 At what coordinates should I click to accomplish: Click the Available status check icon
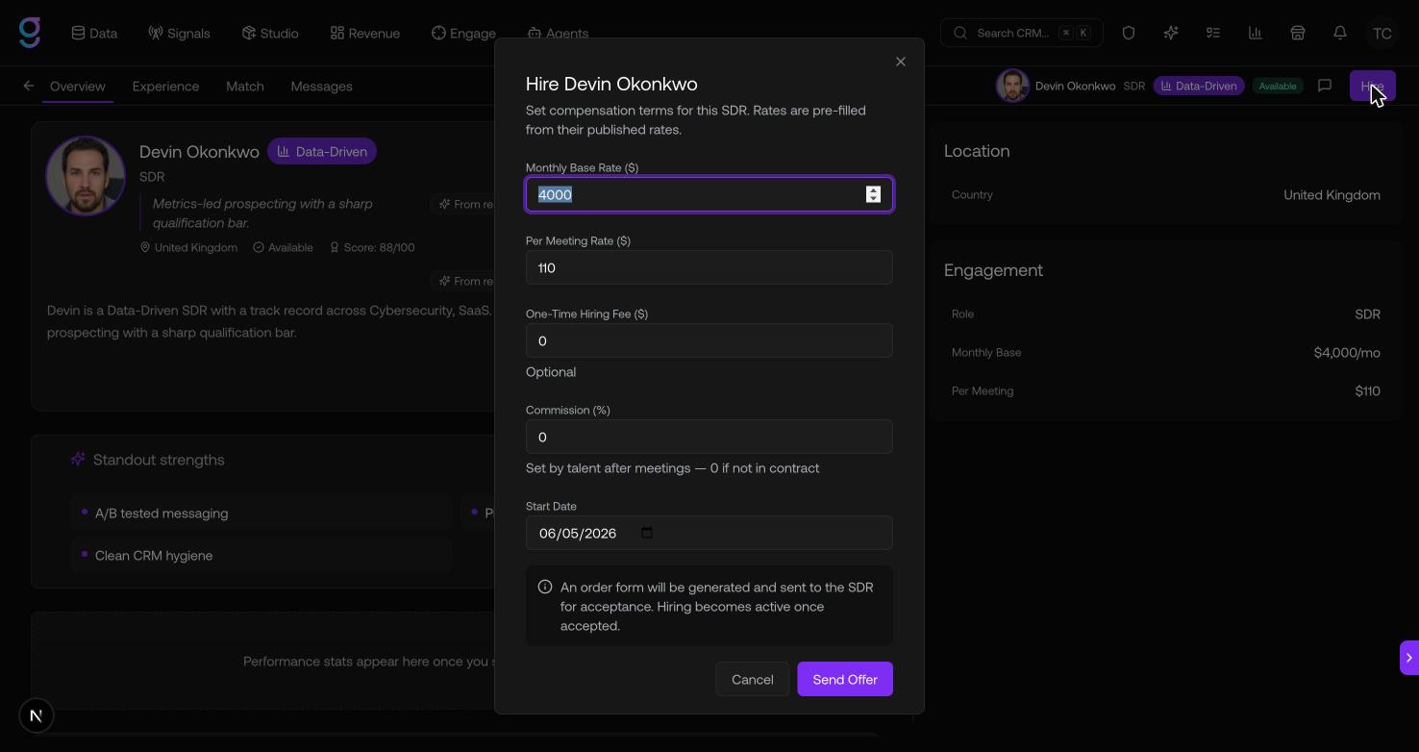point(259,247)
